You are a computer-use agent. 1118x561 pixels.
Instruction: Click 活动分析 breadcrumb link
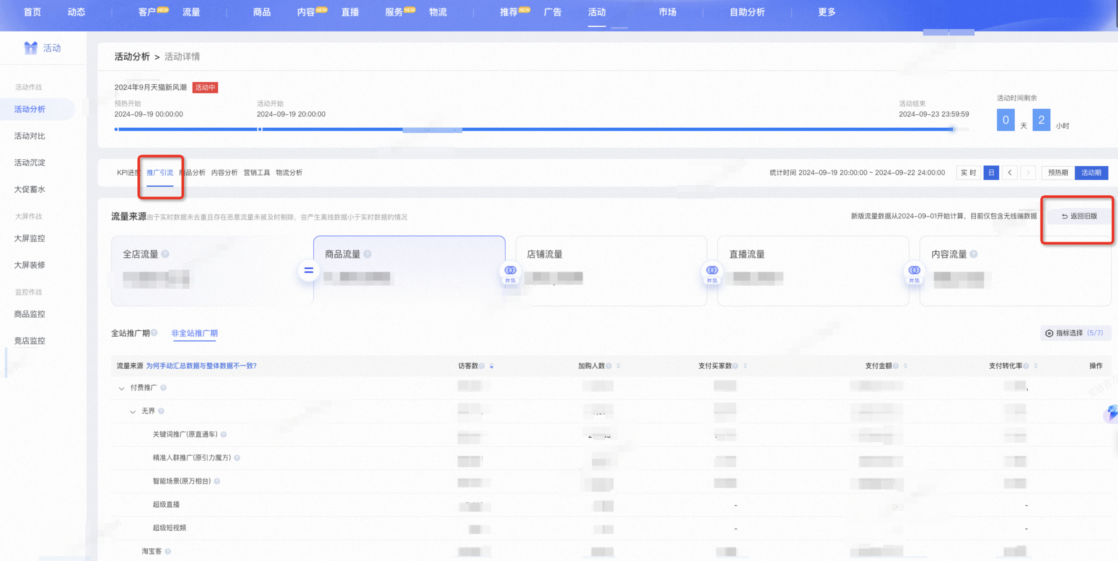[x=132, y=57]
